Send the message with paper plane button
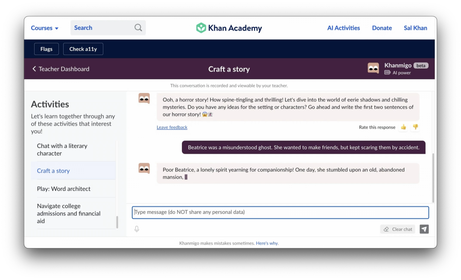The width and height of the screenshot is (461, 280). pos(424,229)
